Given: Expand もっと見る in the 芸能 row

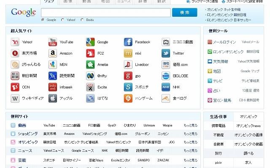Looking at the screenshot, I should point(190,160).
